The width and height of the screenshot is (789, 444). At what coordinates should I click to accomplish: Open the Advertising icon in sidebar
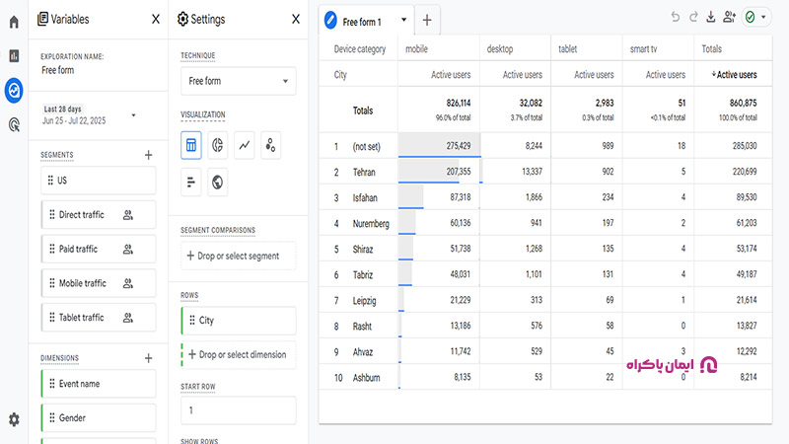tap(14, 124)
